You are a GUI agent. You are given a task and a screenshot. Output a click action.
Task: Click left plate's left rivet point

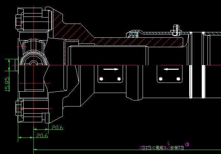point(101,79)
